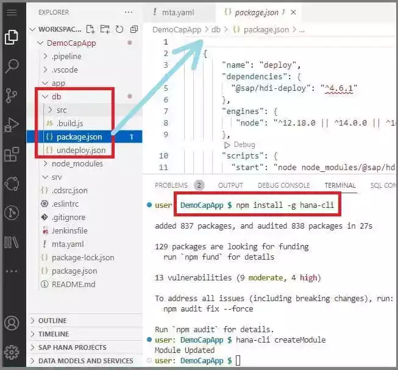Open the Explorer view icon
Viewport: 398px width, 370px height.
pos(12,37)
